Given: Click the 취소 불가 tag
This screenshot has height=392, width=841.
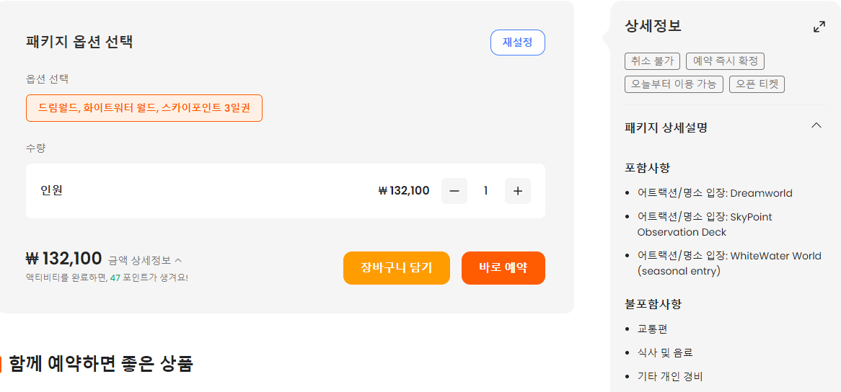Looking at the screenshot, I should coord(652,61).
